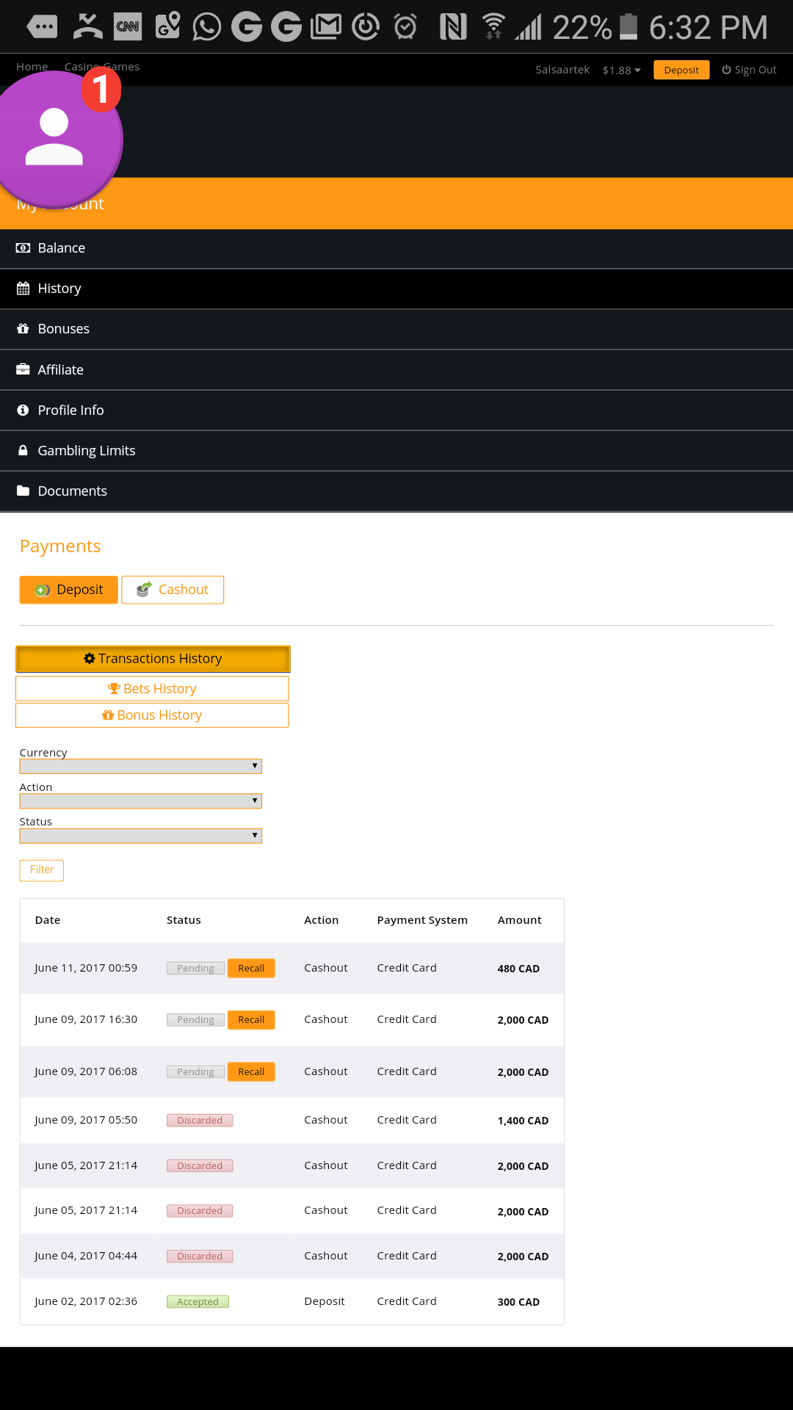
Task: Click the Transactions History gear icon
Action: coord(90,659)
